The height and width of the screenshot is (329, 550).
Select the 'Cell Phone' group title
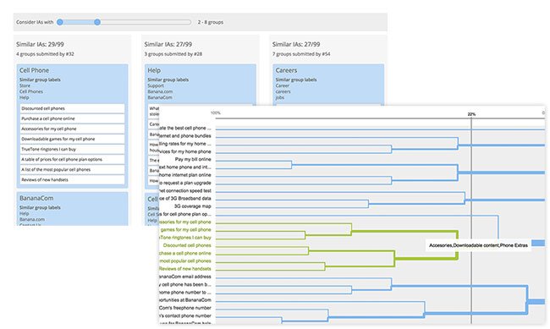click(x=34, y=70)
